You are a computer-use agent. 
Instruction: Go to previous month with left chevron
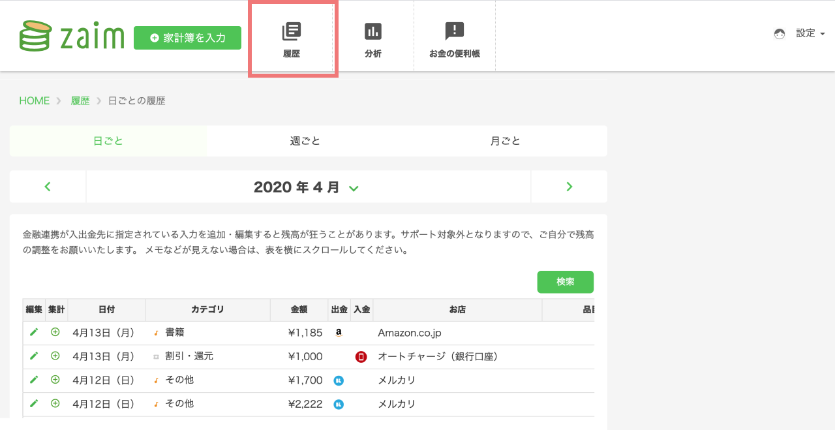tap(48, 187)
